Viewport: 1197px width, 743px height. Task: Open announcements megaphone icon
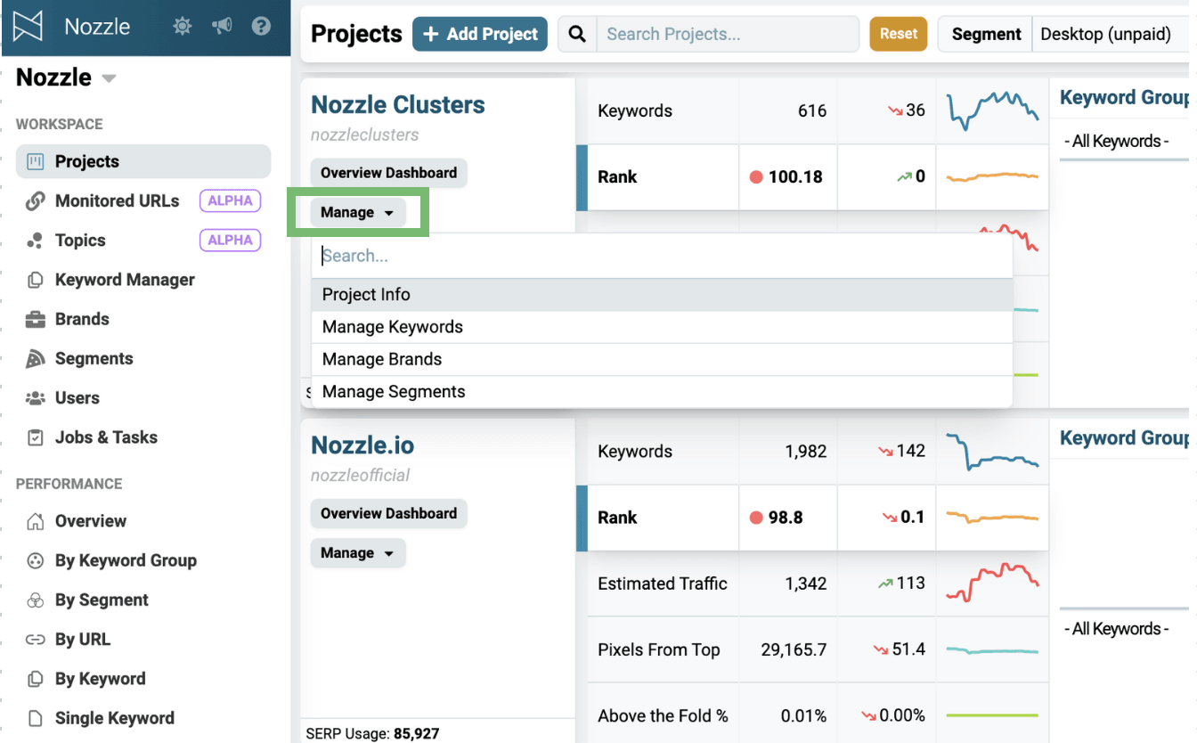222,27
